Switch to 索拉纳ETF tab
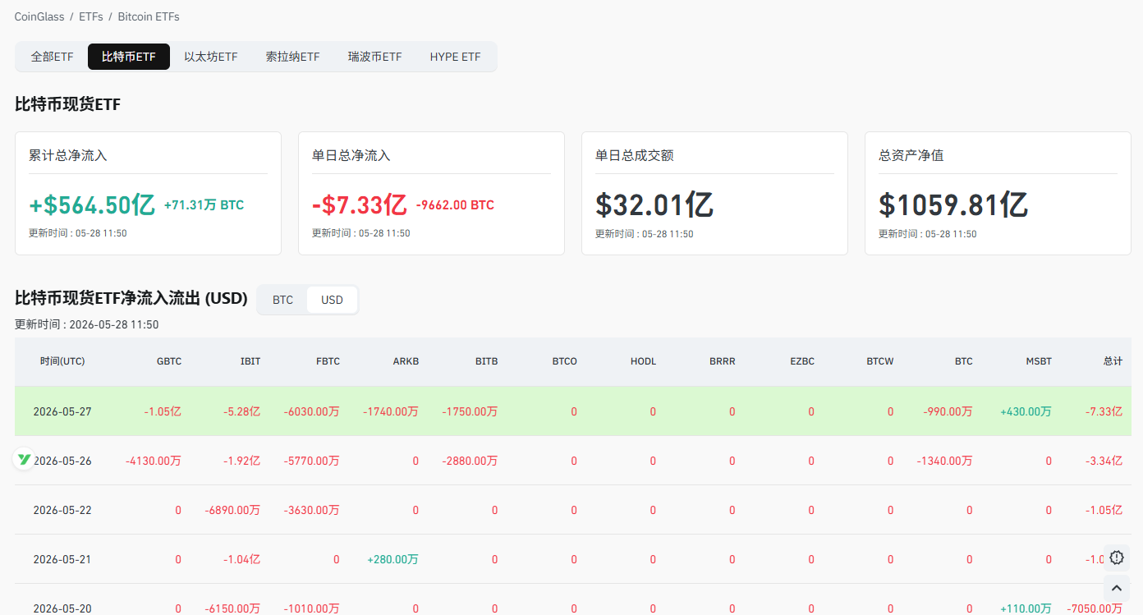This screenshot has height=615, width=1143. pos(292,57)
